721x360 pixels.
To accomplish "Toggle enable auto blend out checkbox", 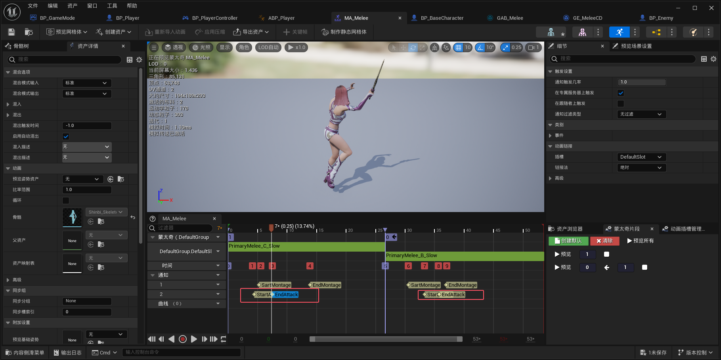I will click(x=66, y=136).
